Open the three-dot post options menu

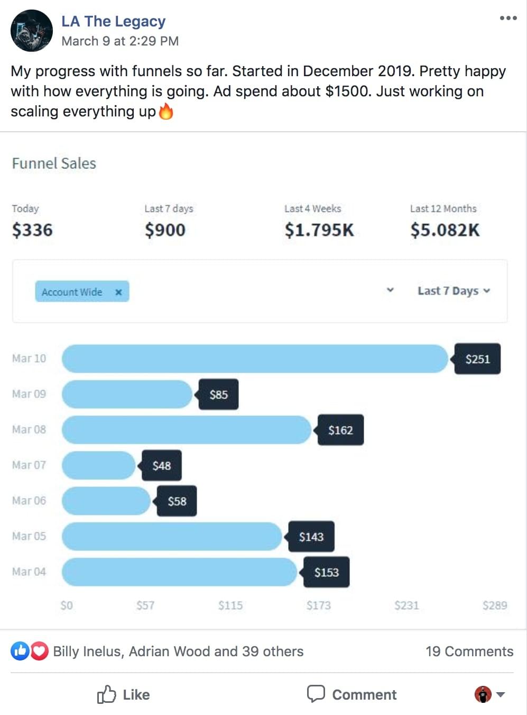click(x=508, y=18)
